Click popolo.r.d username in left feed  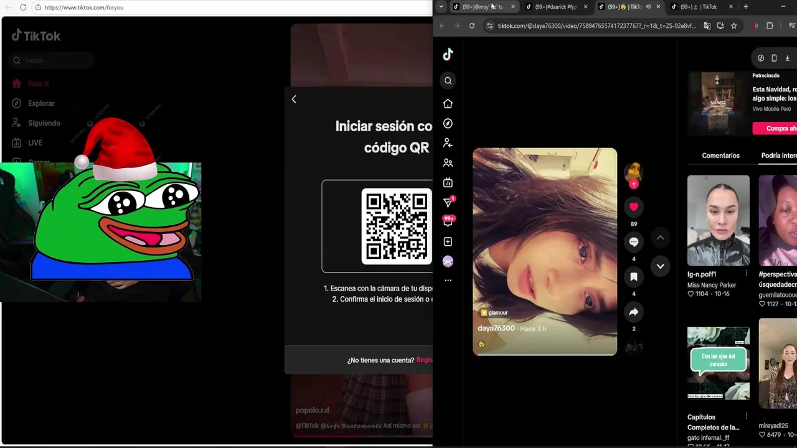coord(312,410)
